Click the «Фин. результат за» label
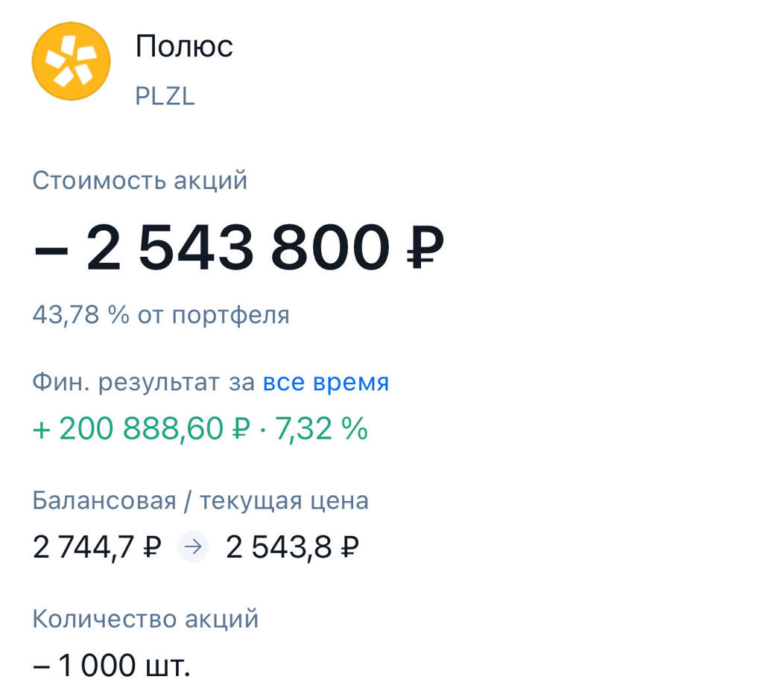Image resolution: width=763 pixels, height=688 pixels. pos(144,383)
